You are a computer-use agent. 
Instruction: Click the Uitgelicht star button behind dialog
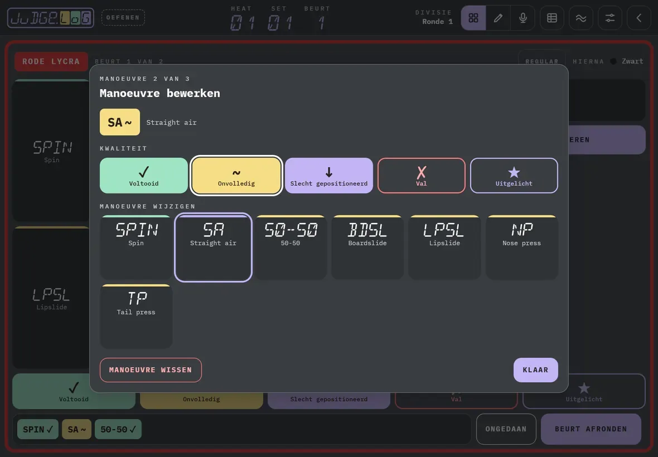pyautogui.click(x=584, y=392)
